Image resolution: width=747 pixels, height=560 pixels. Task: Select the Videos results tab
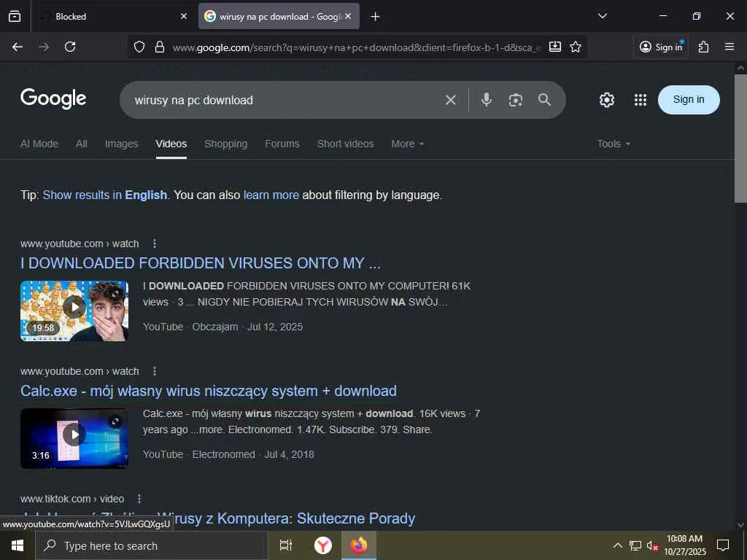click(x=171, y=144)
